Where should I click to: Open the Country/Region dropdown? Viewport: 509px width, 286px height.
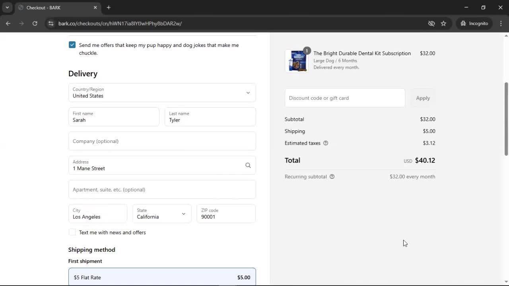[x=162, y=93]
